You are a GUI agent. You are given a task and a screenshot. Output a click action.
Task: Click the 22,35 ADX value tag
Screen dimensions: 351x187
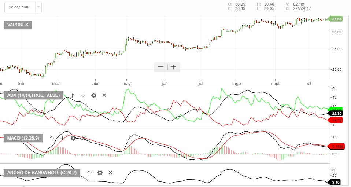(336, 114)
